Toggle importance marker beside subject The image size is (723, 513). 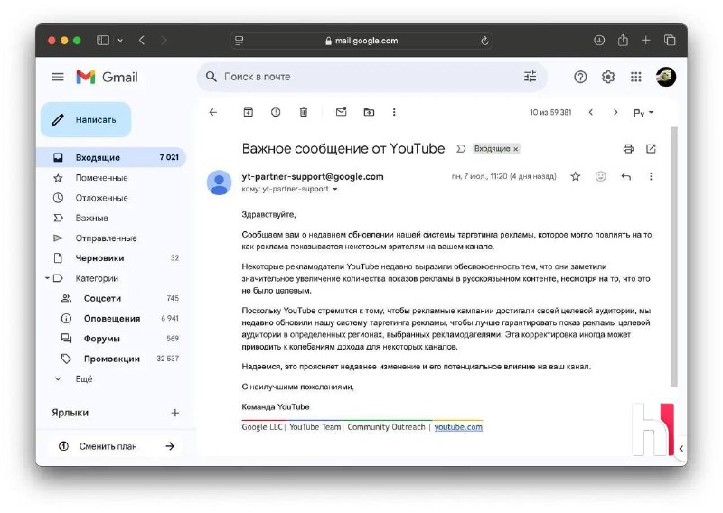[461, 148]
